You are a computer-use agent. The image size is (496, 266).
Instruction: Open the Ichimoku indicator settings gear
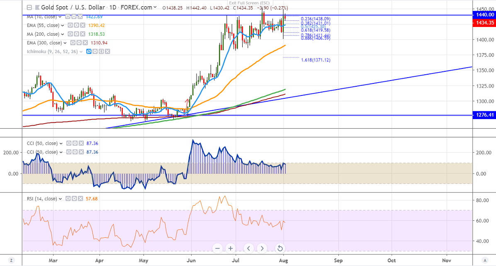point(95,51)
